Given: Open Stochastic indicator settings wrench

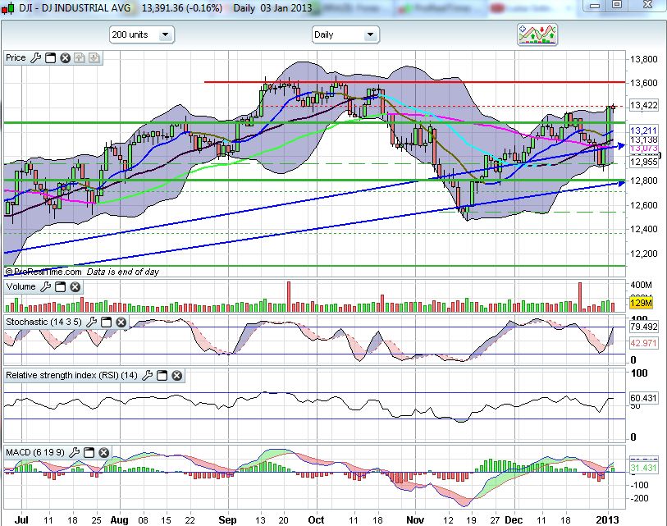Looking at the screenshot, I should 91,322.
